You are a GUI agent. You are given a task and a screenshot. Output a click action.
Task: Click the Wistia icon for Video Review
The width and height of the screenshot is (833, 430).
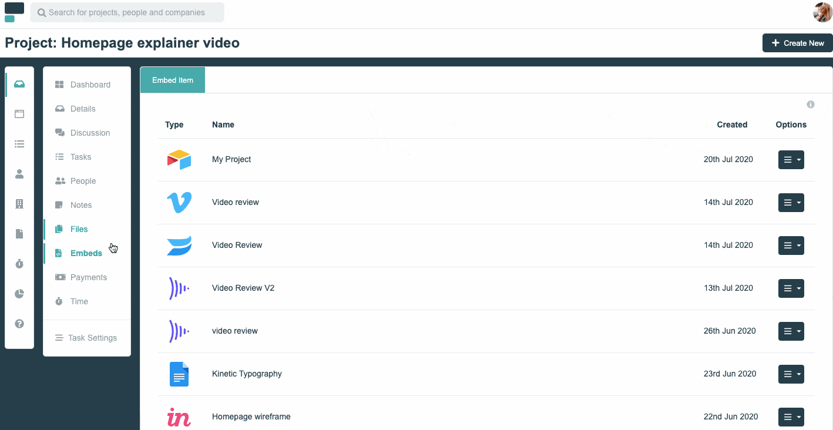coord(179,245)
